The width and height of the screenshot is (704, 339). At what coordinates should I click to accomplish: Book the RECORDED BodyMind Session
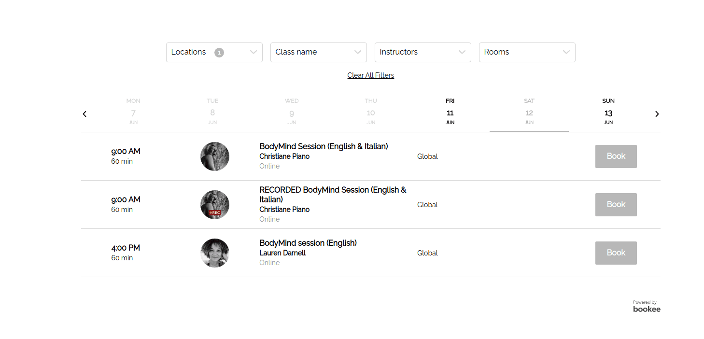(616, 205)
